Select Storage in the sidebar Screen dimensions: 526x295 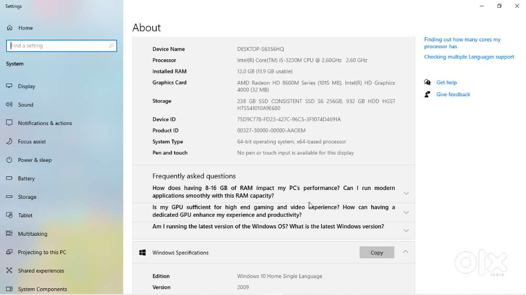click(x=27, y=196)
